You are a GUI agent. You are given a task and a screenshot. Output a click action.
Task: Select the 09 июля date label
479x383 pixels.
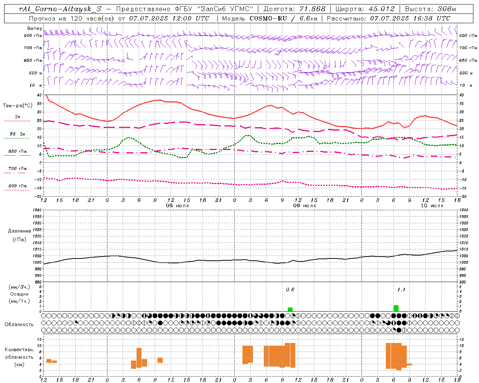click(305, 206)
